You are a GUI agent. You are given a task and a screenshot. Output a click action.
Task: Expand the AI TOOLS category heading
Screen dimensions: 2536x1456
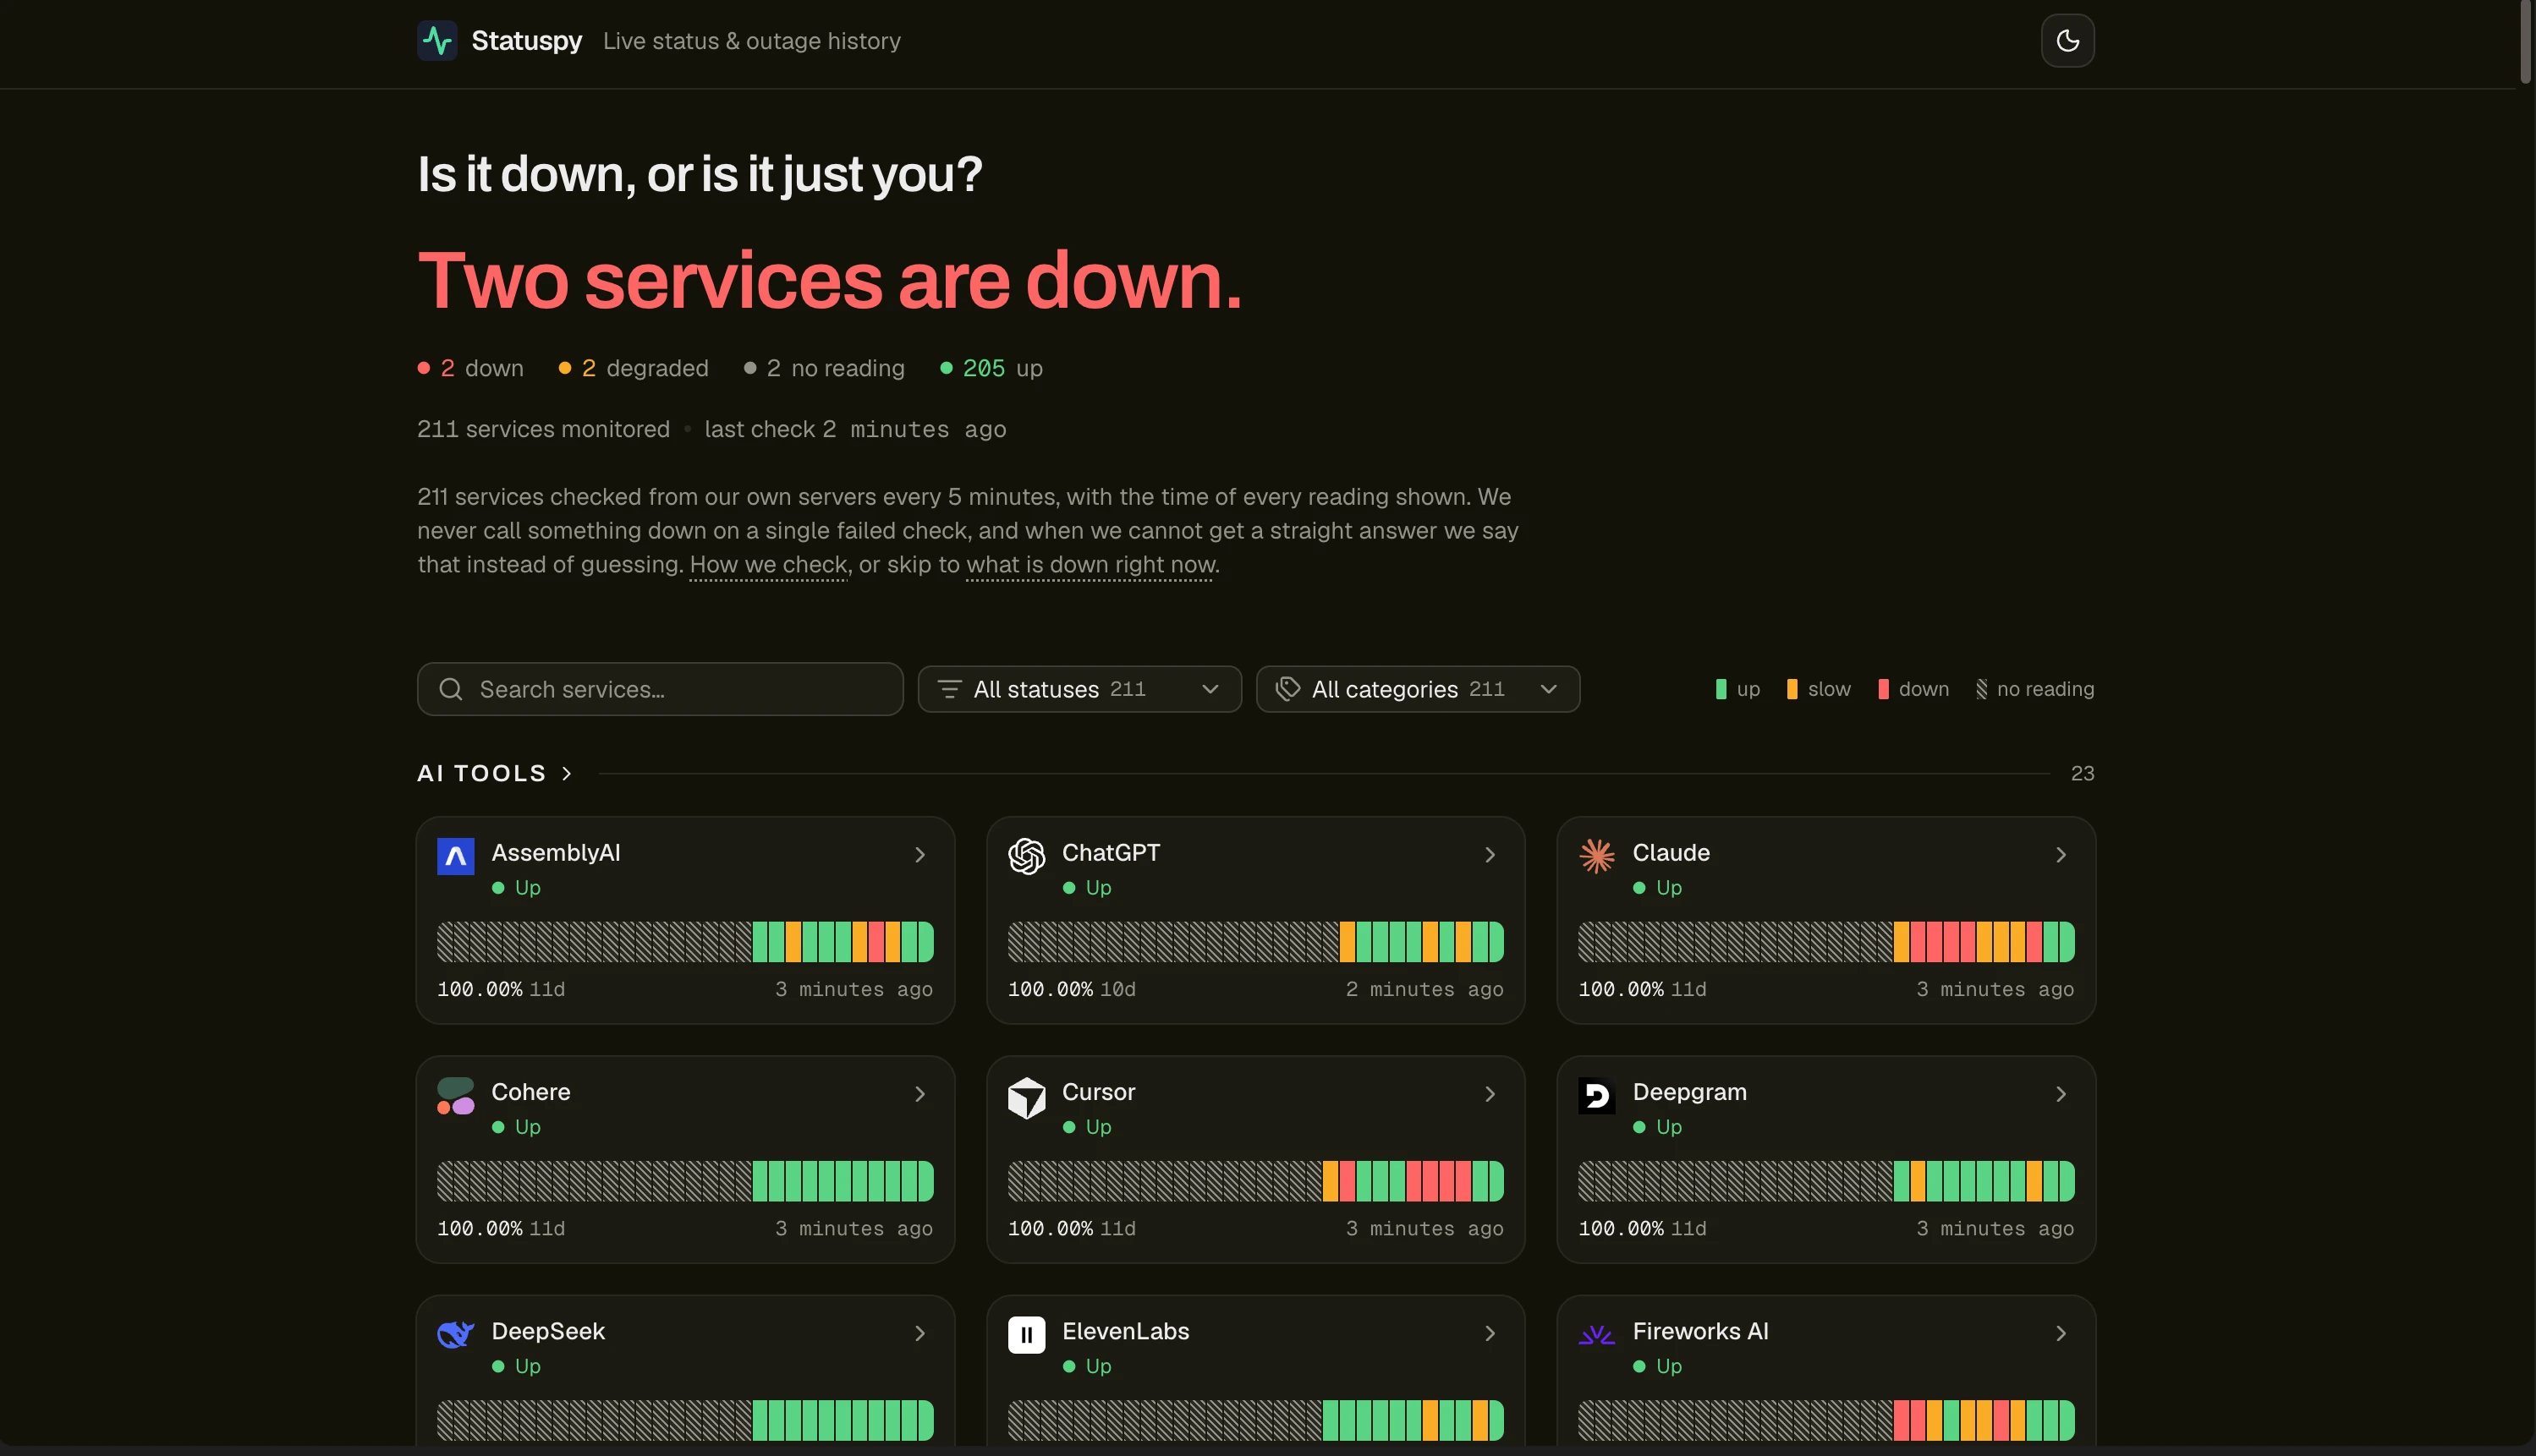tap(494, 773)
